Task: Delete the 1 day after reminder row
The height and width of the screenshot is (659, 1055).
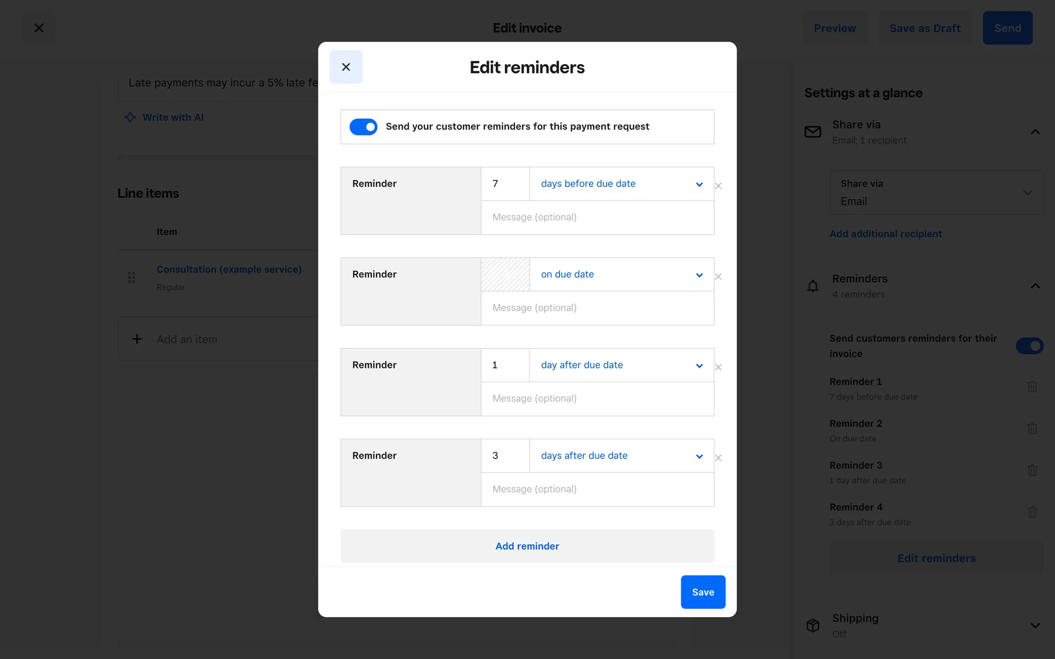Action: (718, 367)
